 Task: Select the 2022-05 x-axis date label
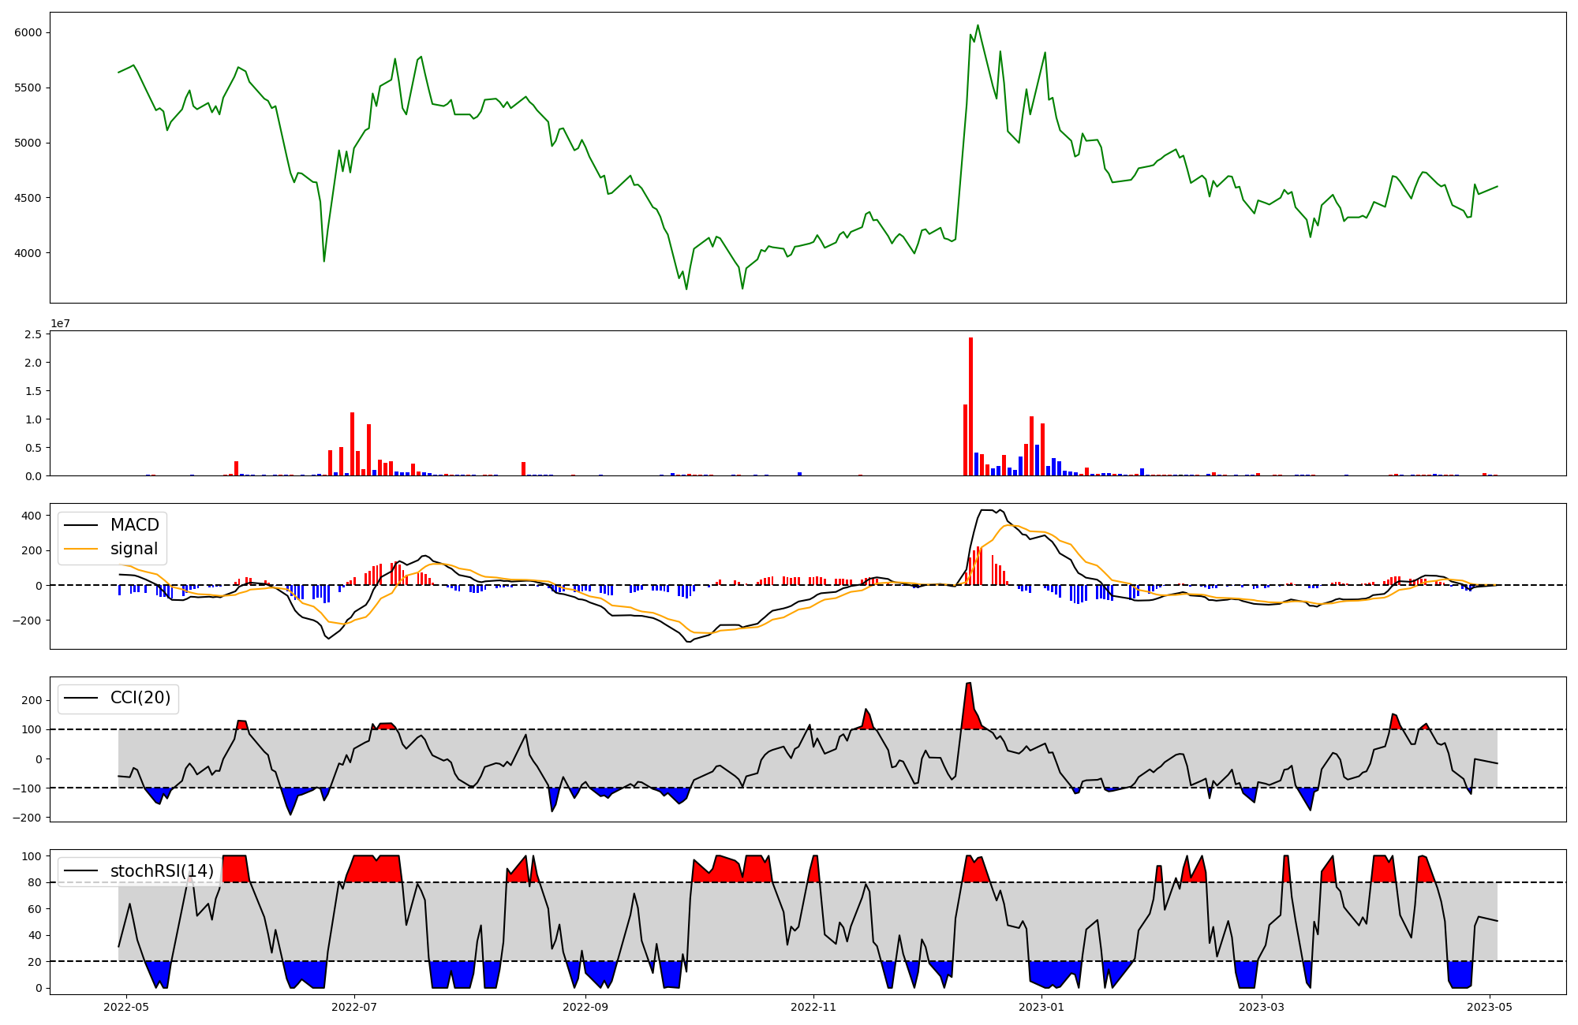coord(126,1007)
